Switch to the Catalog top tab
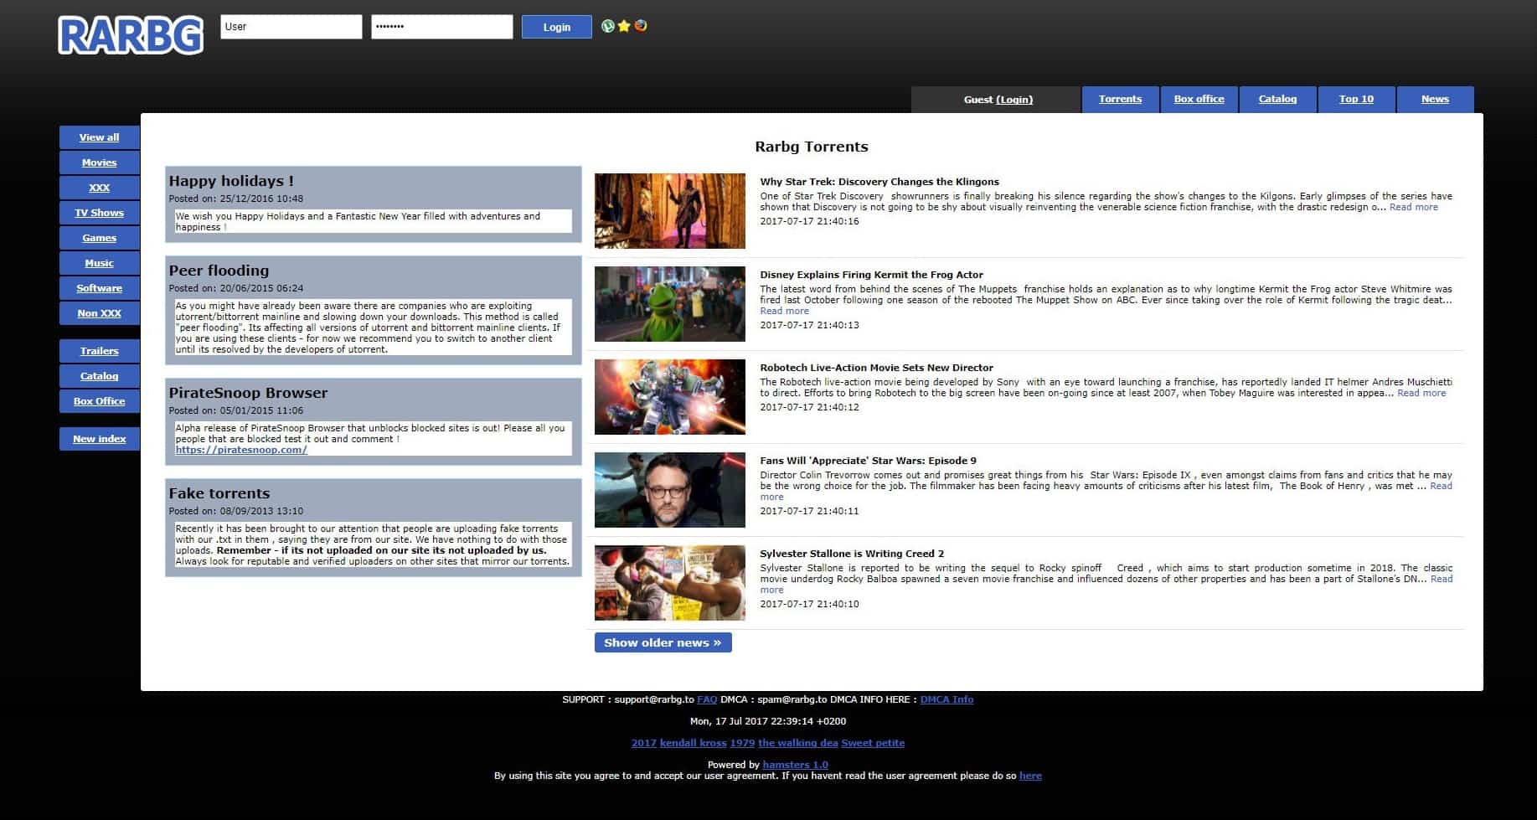This screenshot has width=1537, height=820. click(1277, 99)
